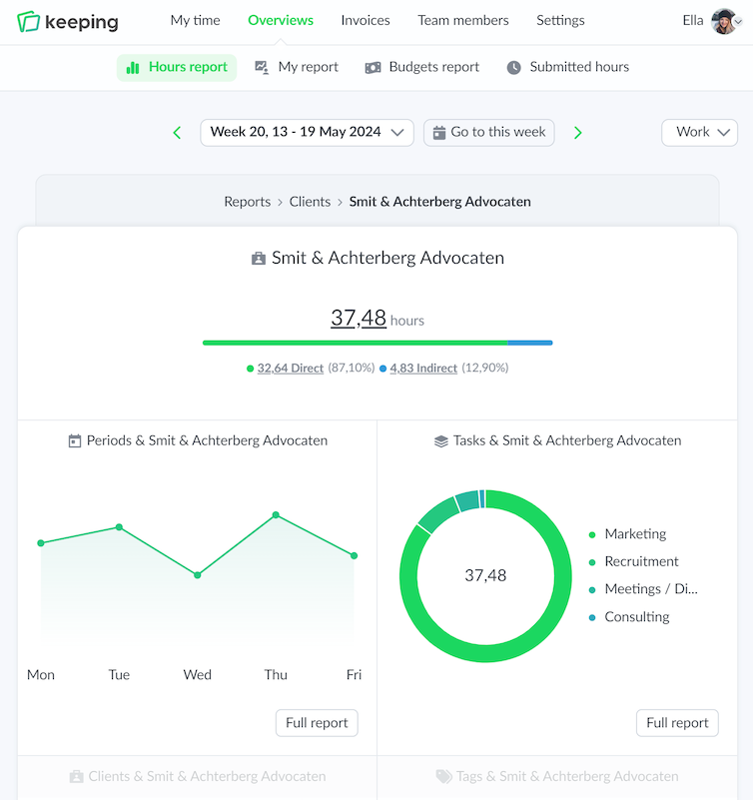Click the 37,48 value in donut center
This screenshot has height=800, width=753.
click(485, 575)
